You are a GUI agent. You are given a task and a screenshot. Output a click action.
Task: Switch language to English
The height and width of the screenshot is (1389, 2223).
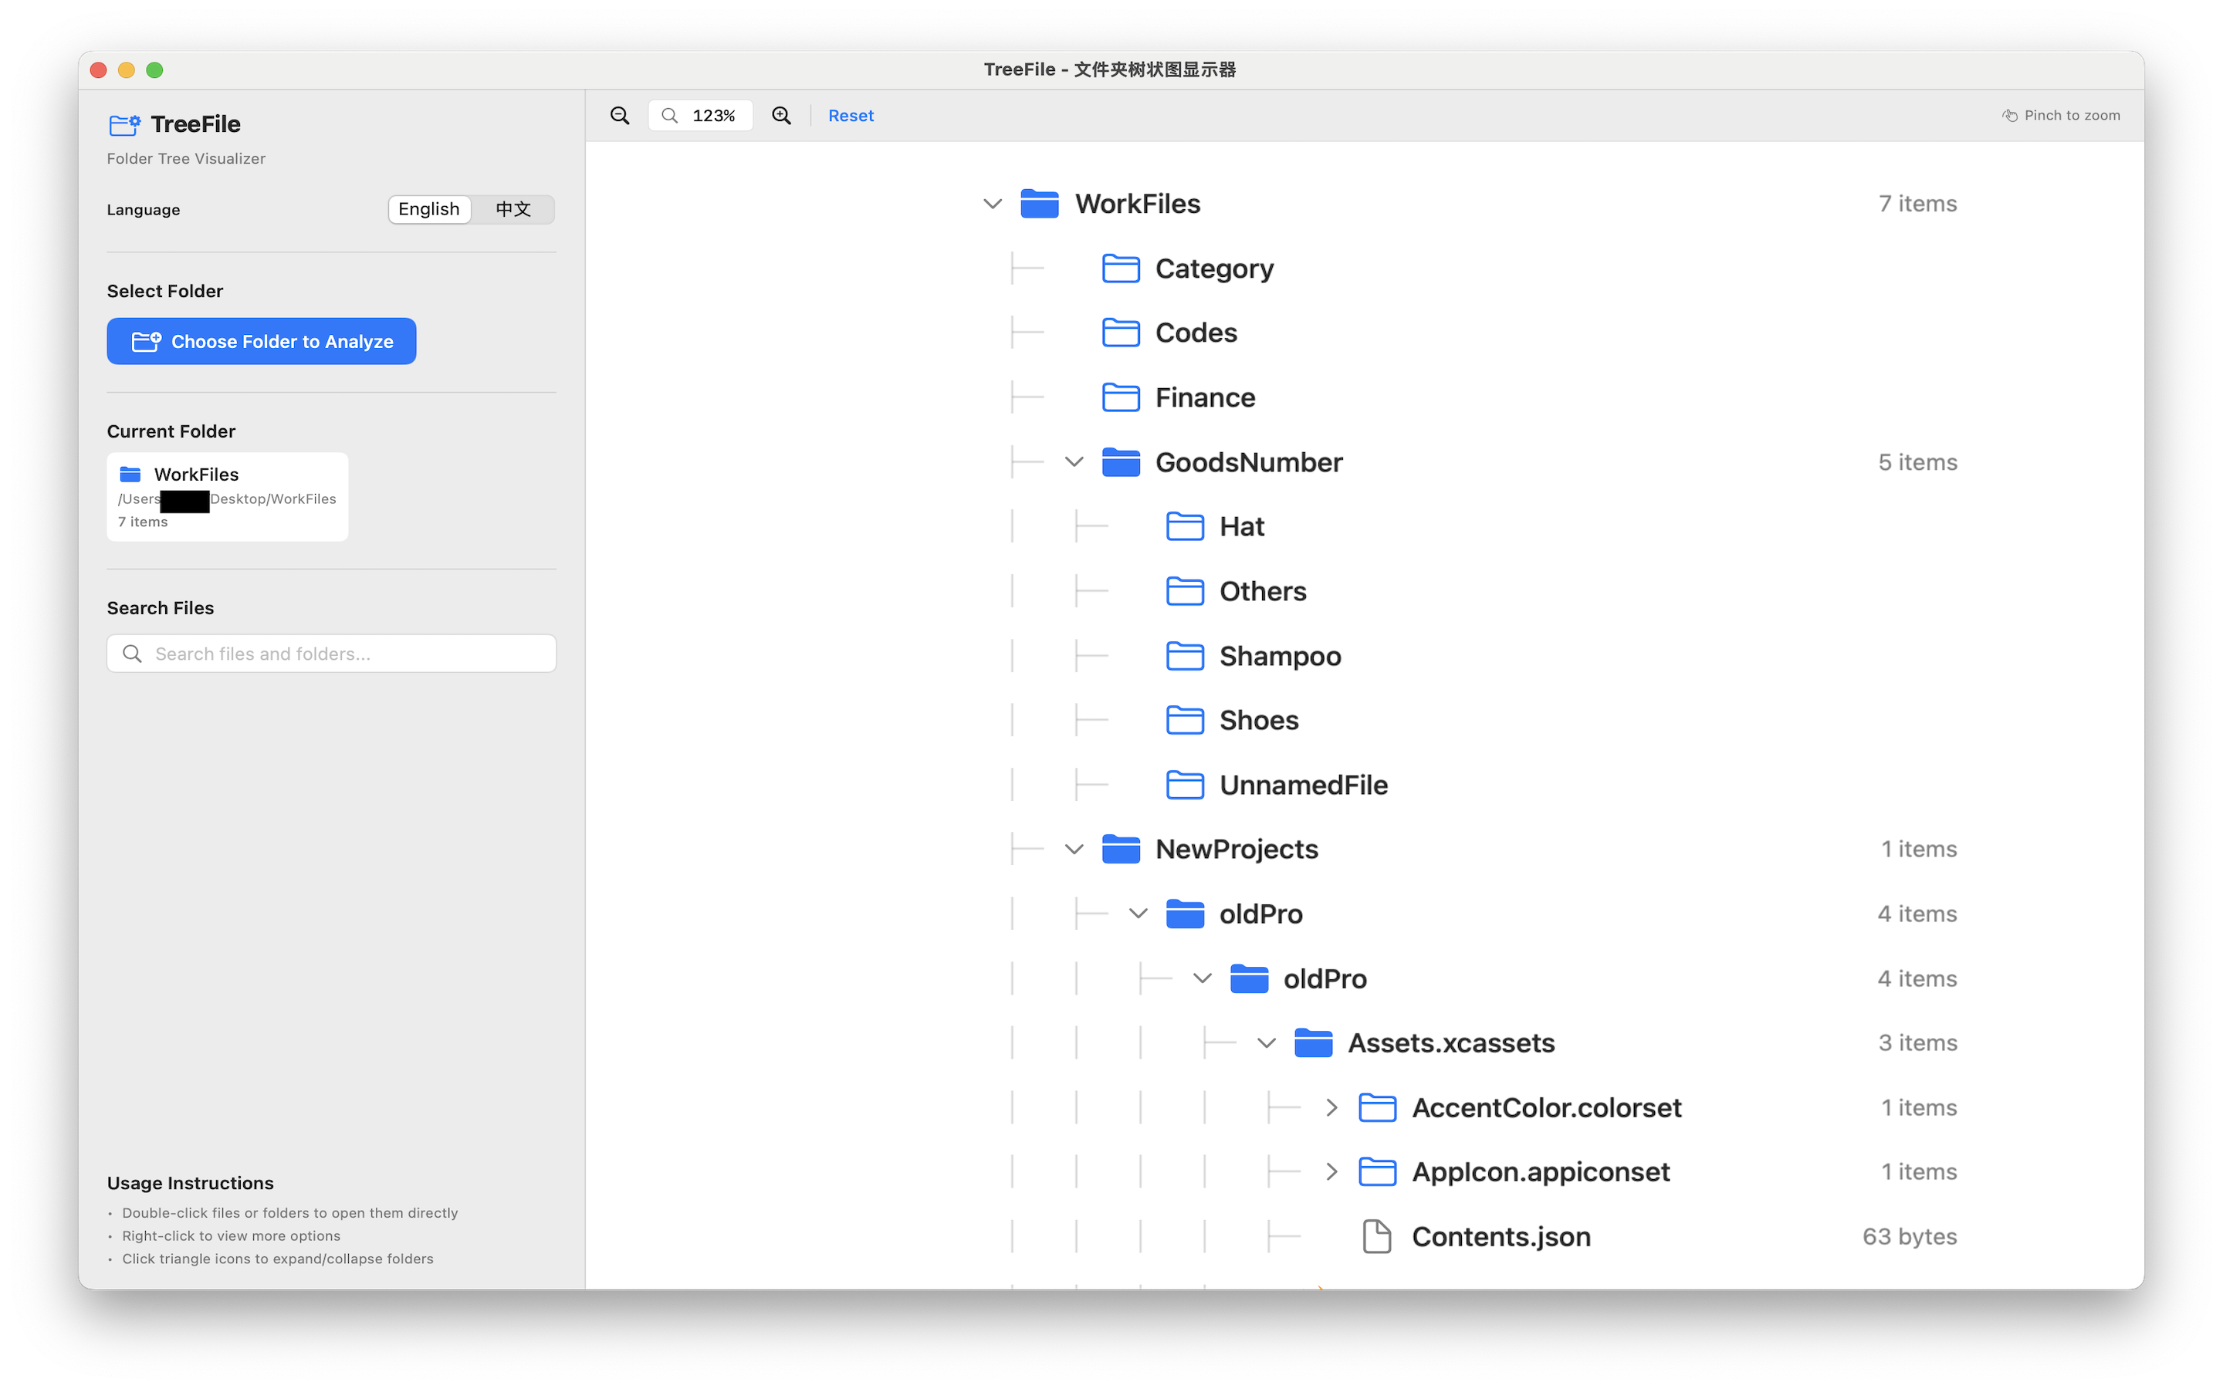click(x=429, y=208)
